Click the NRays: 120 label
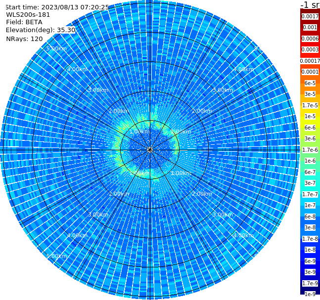This screenshot has height=300, width=320. (x=24, y=39)
